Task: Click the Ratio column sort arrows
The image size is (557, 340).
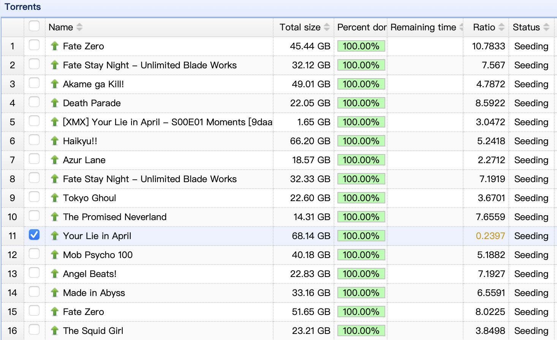Action: pyautogui.click(x=502, y=27)
